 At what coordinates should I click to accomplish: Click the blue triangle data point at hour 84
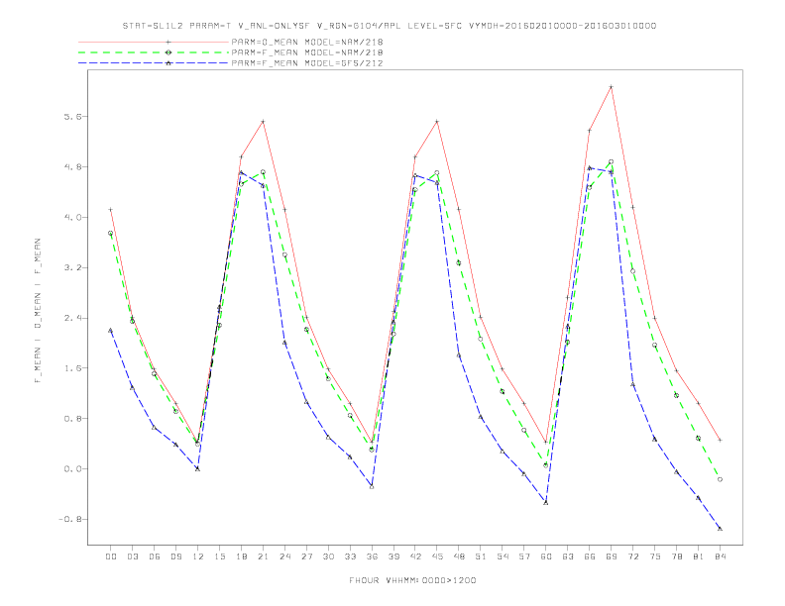[x=720, y=529]
